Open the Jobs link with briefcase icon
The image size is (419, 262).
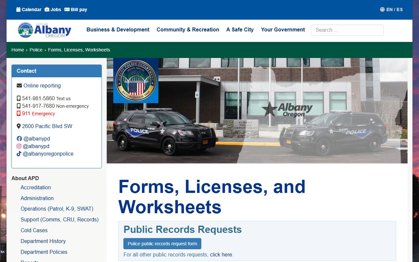(53, 9)
